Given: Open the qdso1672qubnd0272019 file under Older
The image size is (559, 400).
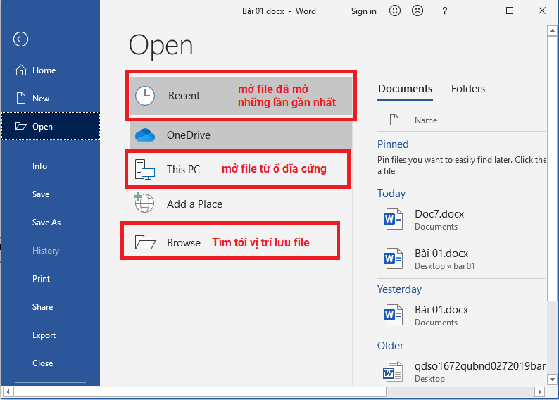Looking at the screenshot, I should click(461, 371).
